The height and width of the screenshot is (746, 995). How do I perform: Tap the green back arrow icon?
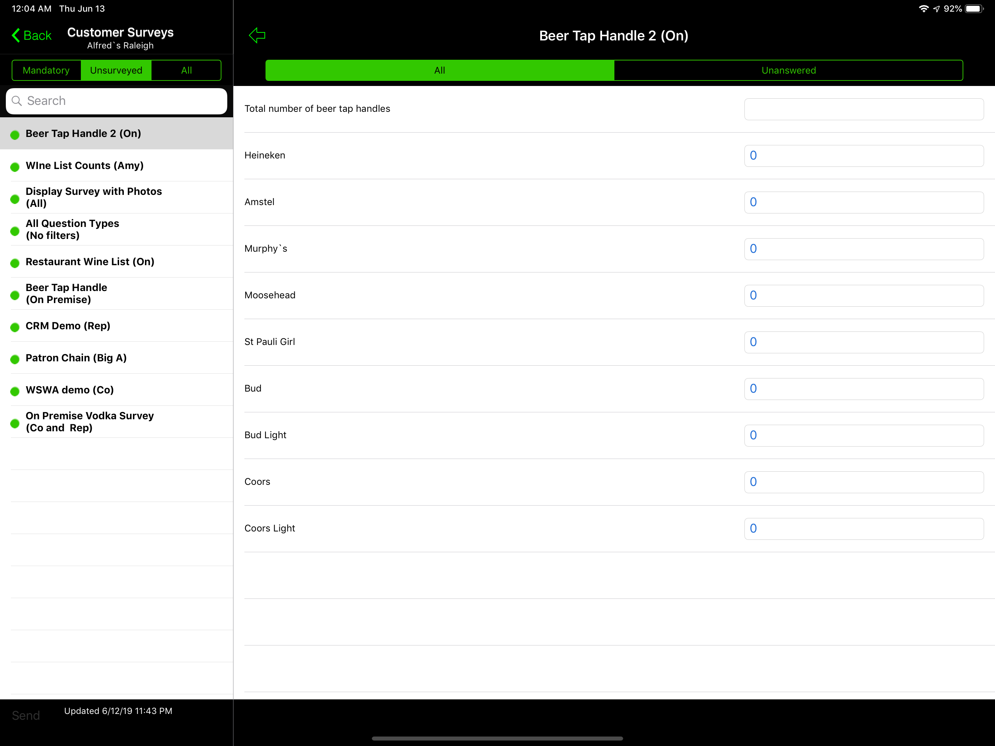point(257,35)
